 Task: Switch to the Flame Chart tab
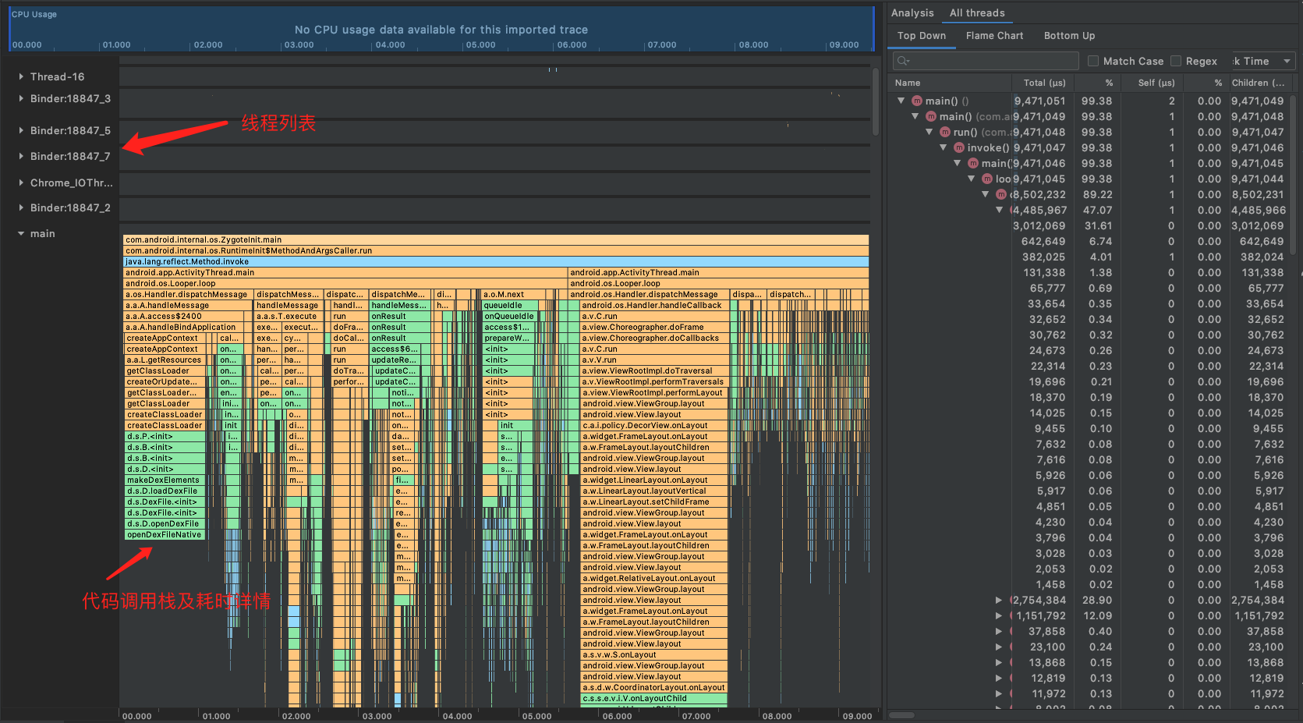click(994, 35)
